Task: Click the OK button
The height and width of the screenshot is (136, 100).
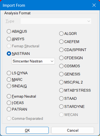Action: pyautogui.click(x=27, y=130)
